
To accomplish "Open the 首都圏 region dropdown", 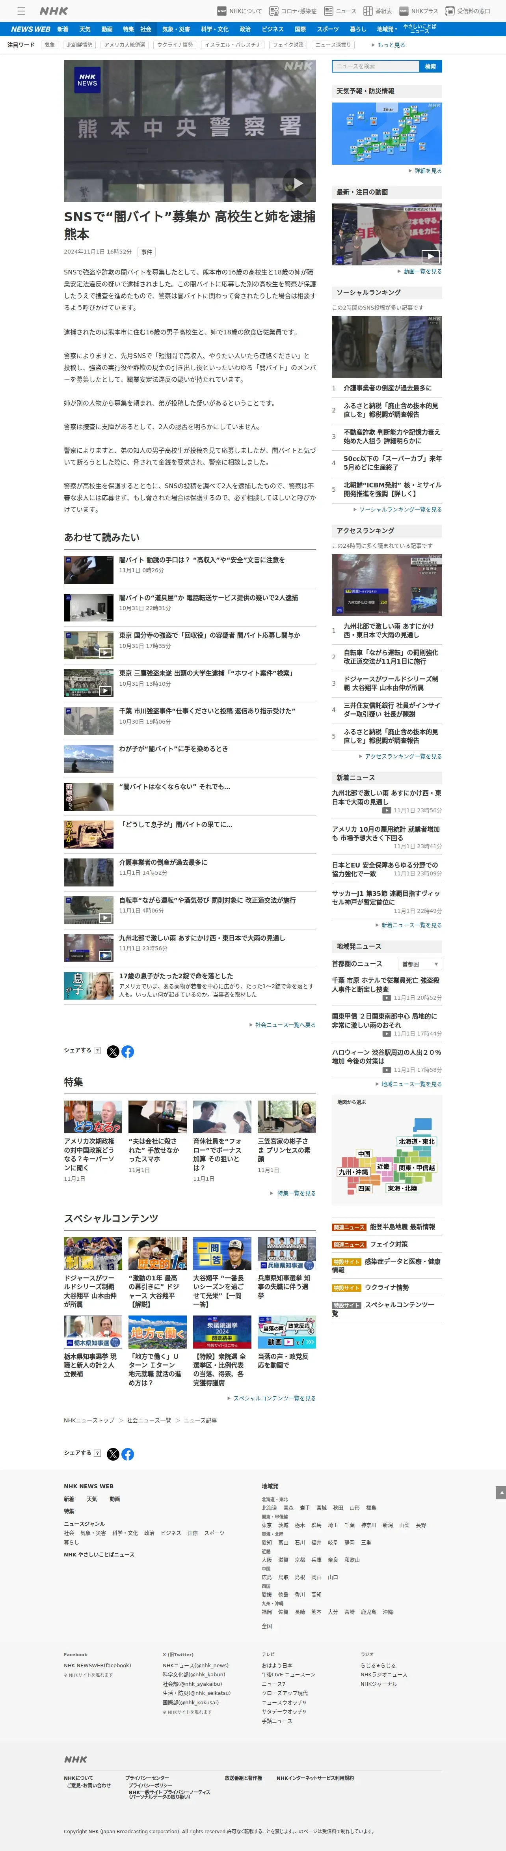I will tap(420, 964).
